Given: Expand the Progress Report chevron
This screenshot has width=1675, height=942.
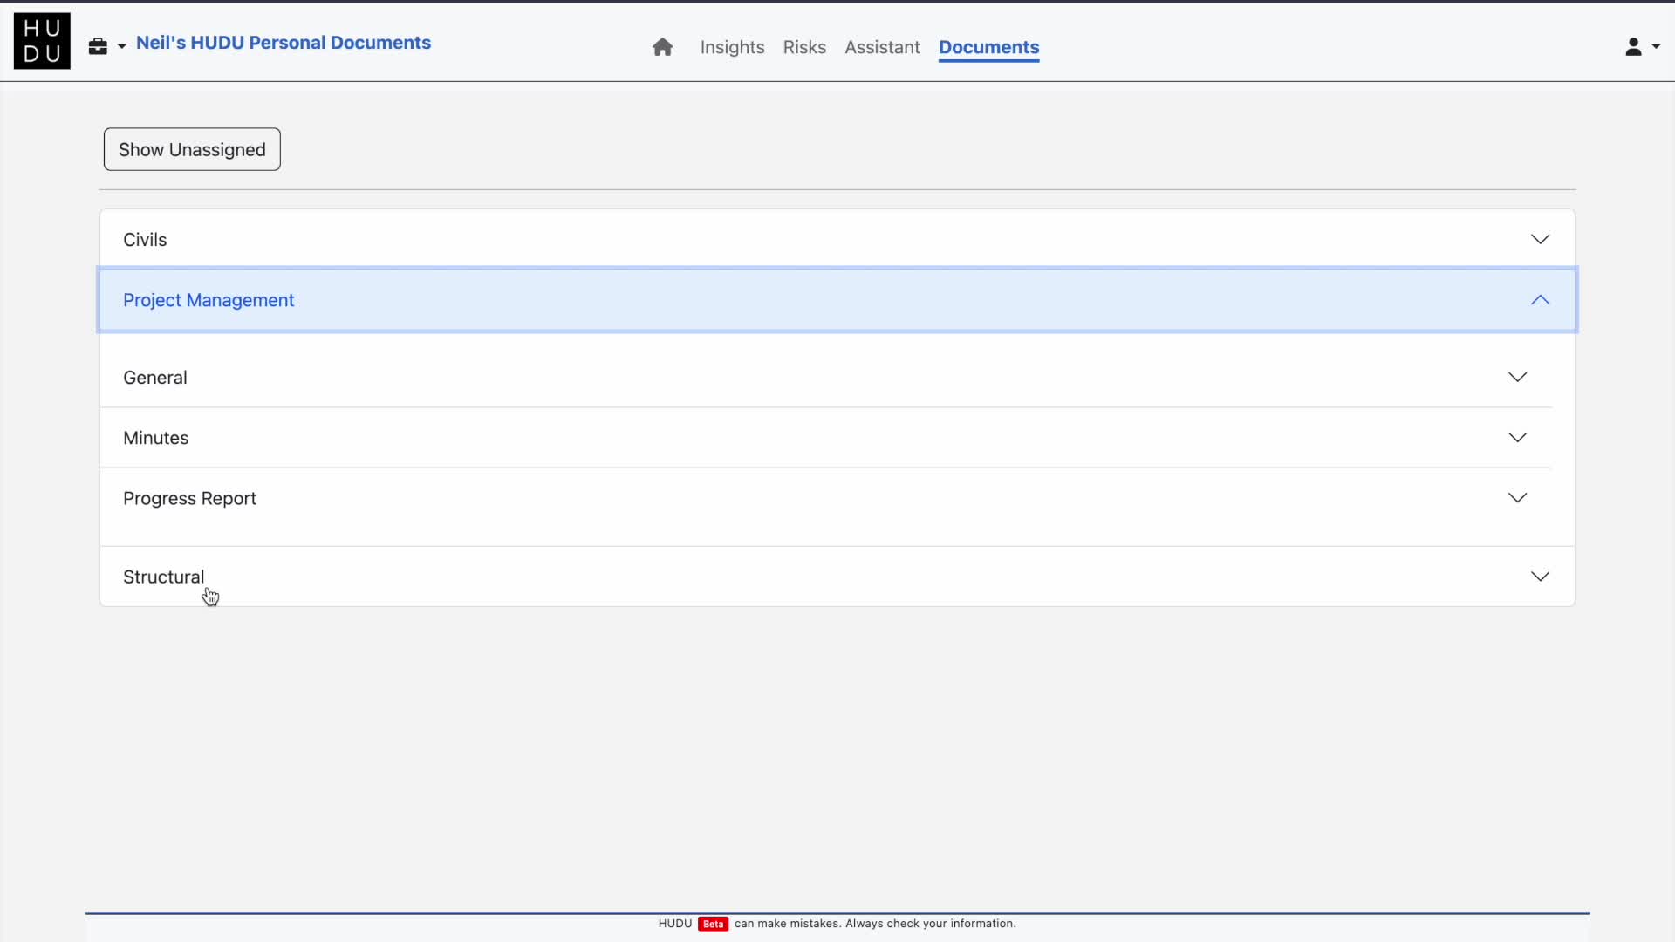Looking at the screenshot, I should 1517,498.
